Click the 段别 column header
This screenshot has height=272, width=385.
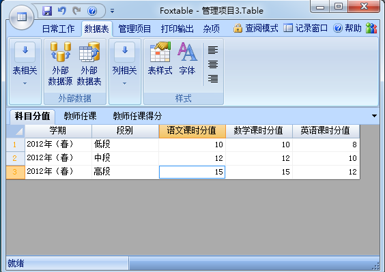(125, 131)
